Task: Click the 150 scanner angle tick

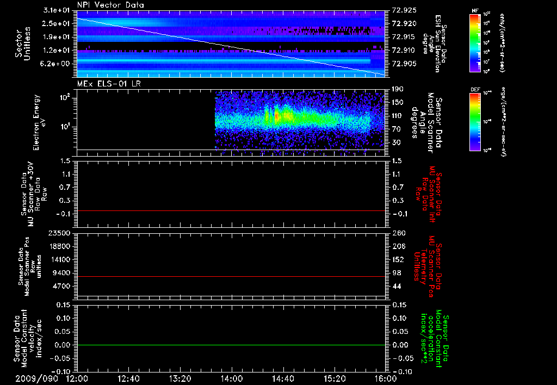Action: [x=398, y=103]
